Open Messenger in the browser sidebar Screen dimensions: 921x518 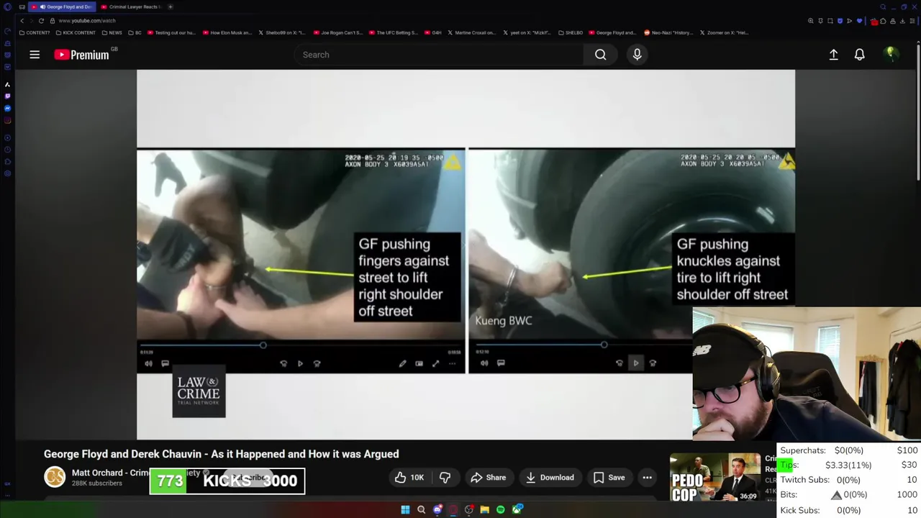(7, 108)
